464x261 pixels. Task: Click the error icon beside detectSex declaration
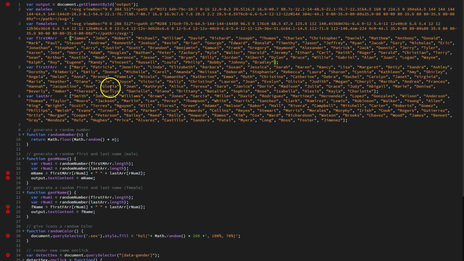[8, 255]
